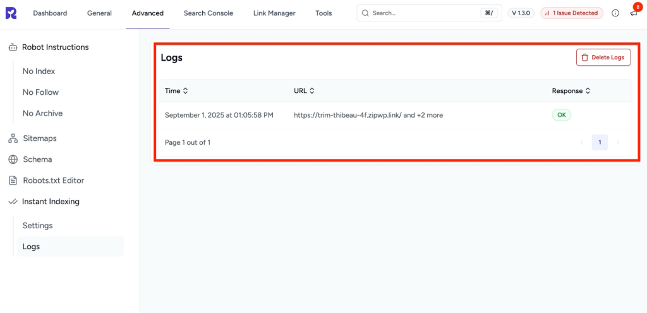
Task: Click the Delete Logs button
Action: click(603, 58)
